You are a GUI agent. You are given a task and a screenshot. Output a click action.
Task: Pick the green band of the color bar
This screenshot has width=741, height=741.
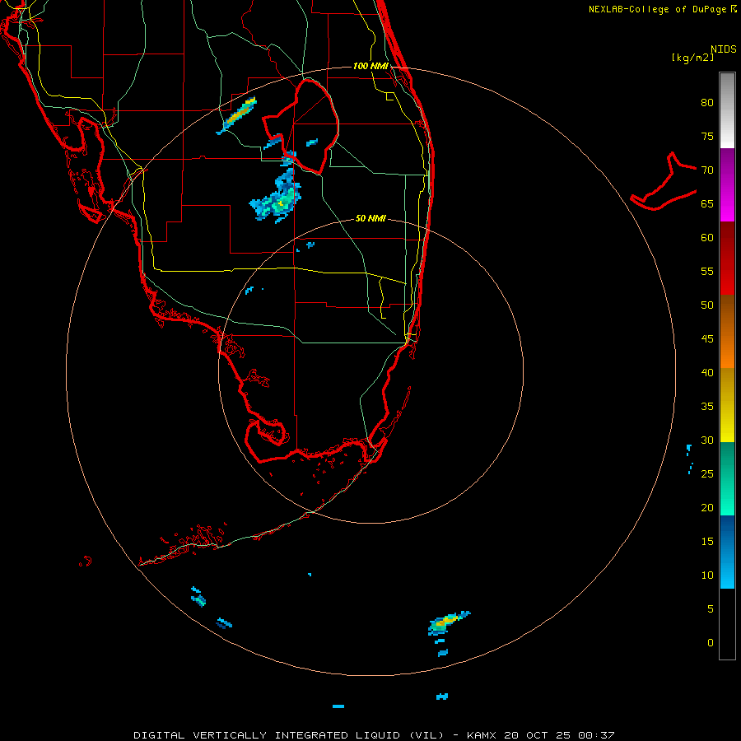click(727, 478)
